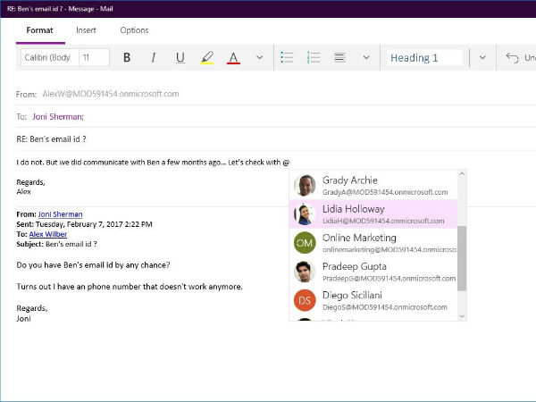Insert a numbered list
The height and width of the screenshot is (402, 536).
tap(314, 58)
